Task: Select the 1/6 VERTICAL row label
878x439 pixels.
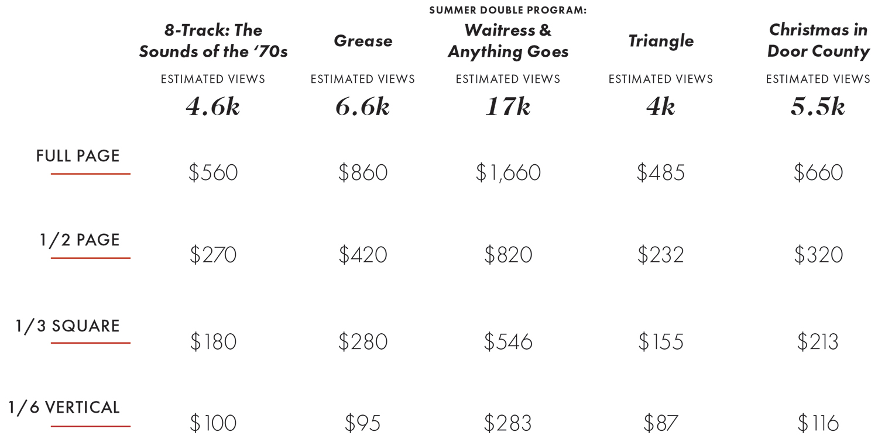Action: tap(64, 407)
